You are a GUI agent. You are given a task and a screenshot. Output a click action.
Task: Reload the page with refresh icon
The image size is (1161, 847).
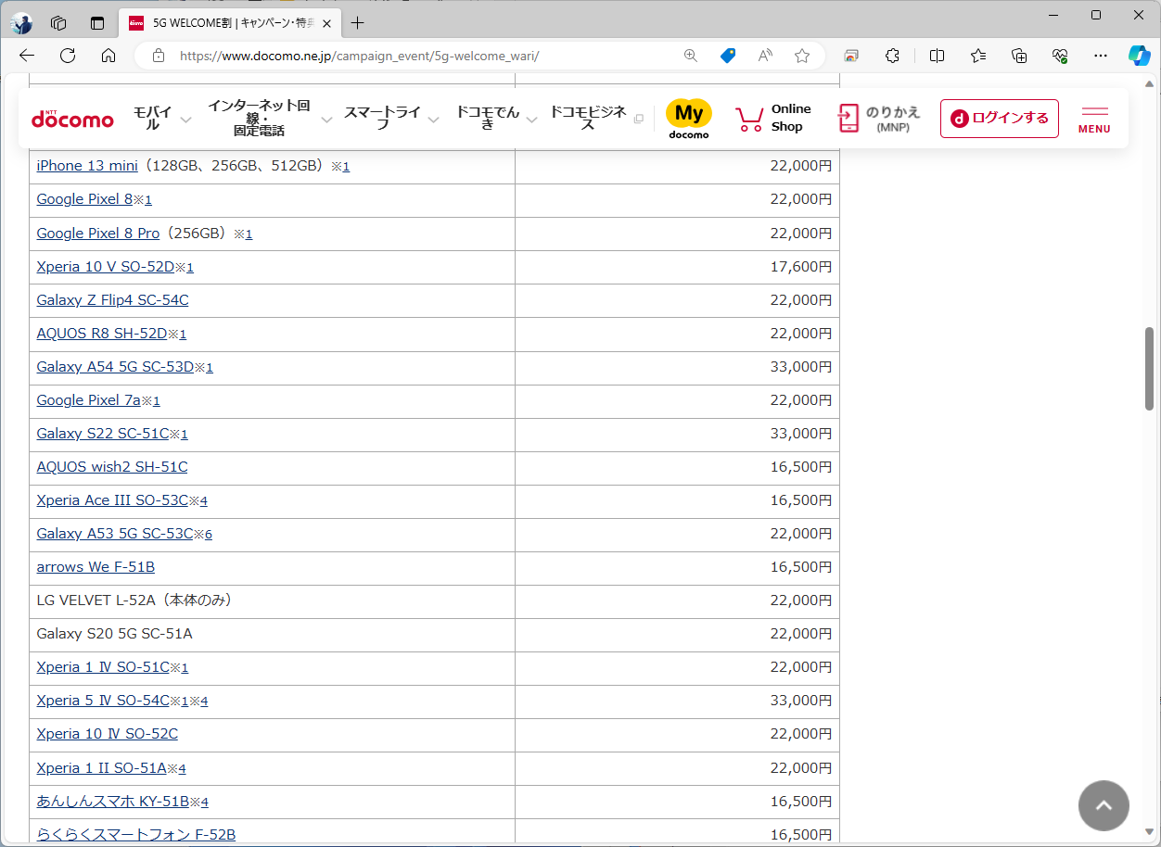click(68, 56)
